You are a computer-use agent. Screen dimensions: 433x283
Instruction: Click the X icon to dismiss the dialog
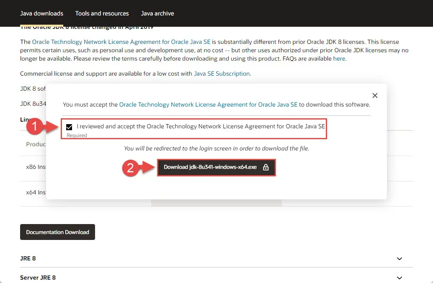pyautogui.click(x=375, y=95)
